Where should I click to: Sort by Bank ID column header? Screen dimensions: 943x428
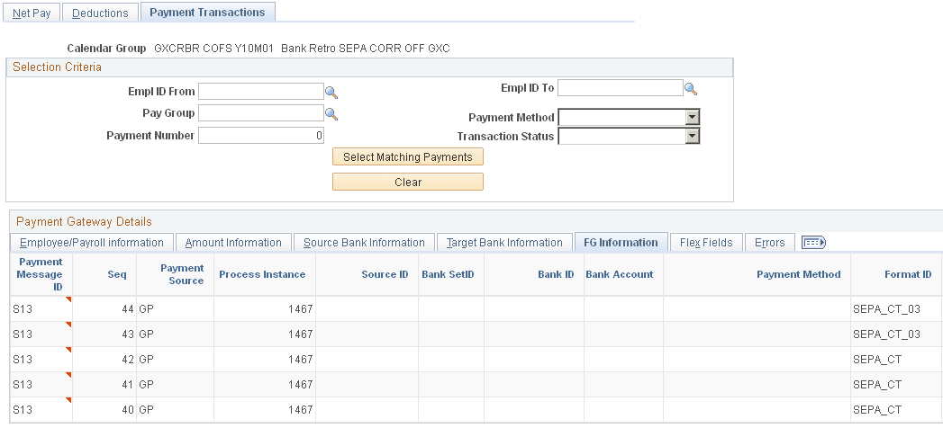556,274
